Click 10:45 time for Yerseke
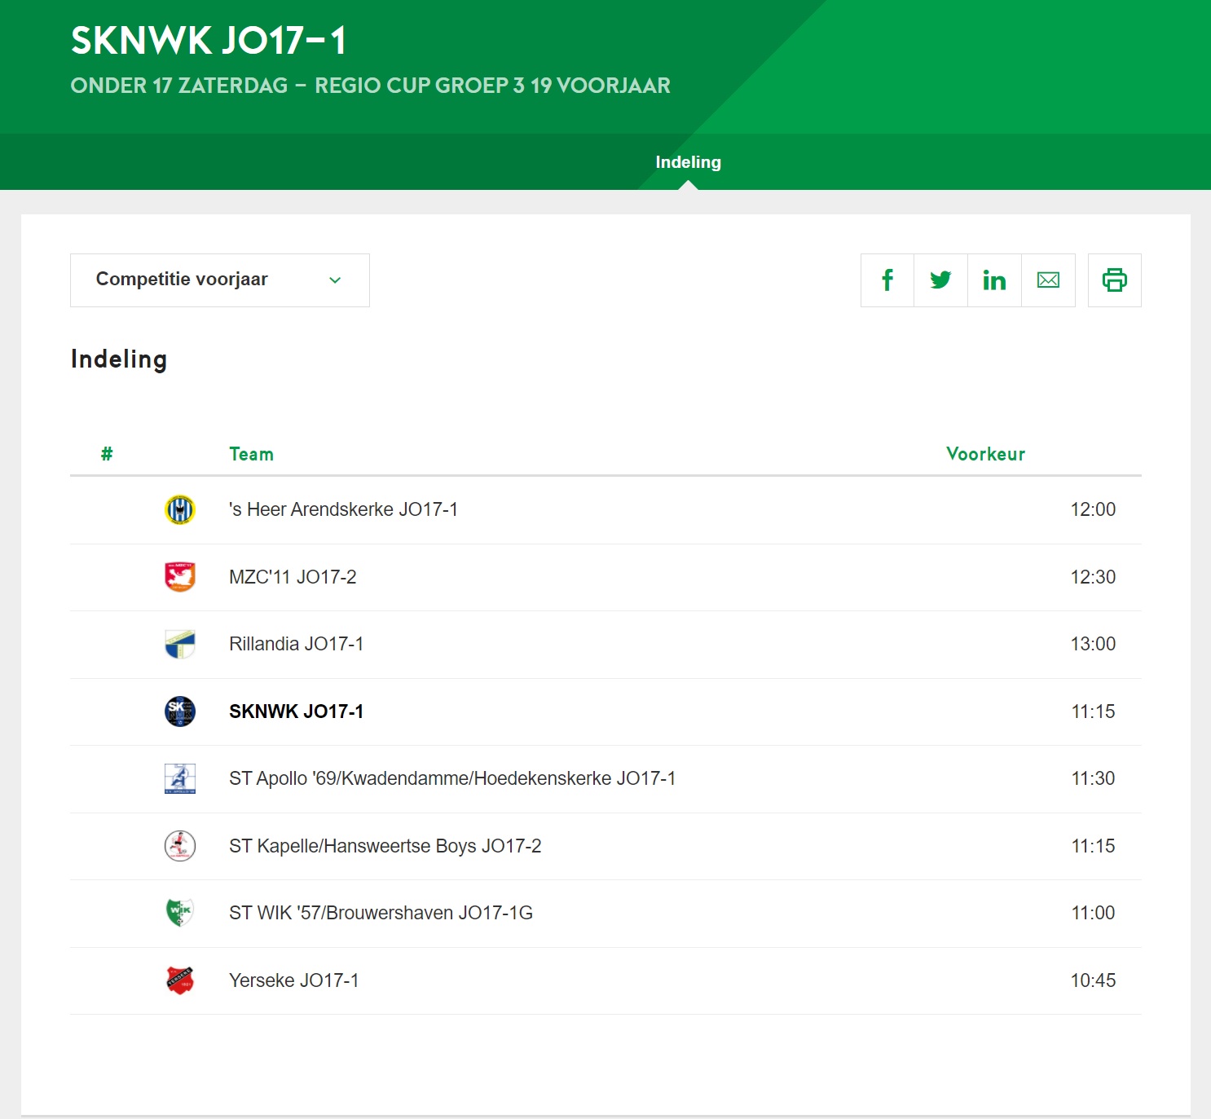Image resolution: width=1211 pixels, height=1119 pixels. 1093,980
